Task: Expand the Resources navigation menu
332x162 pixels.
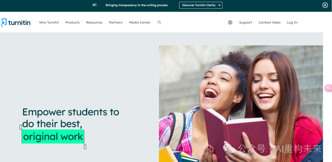Action: click(x=94, y=22)
